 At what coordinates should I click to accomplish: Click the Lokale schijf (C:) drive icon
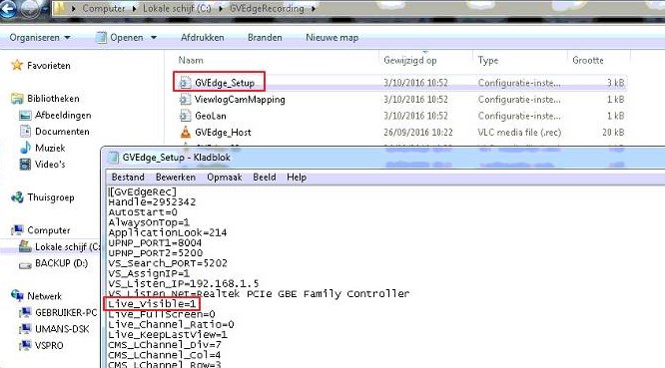[x=25, y=246]
